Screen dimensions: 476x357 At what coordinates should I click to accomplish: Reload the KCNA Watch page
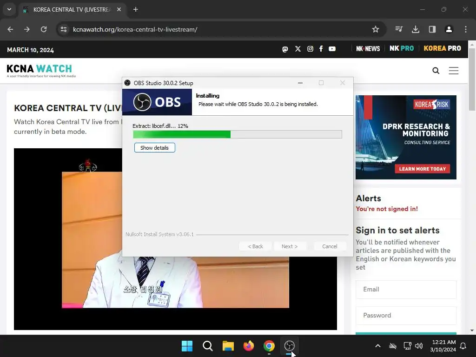coord(44,29)
